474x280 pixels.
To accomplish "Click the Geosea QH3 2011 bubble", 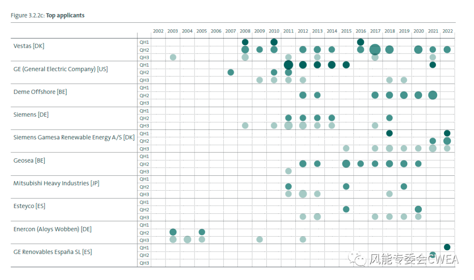I will tap(288, 171).
